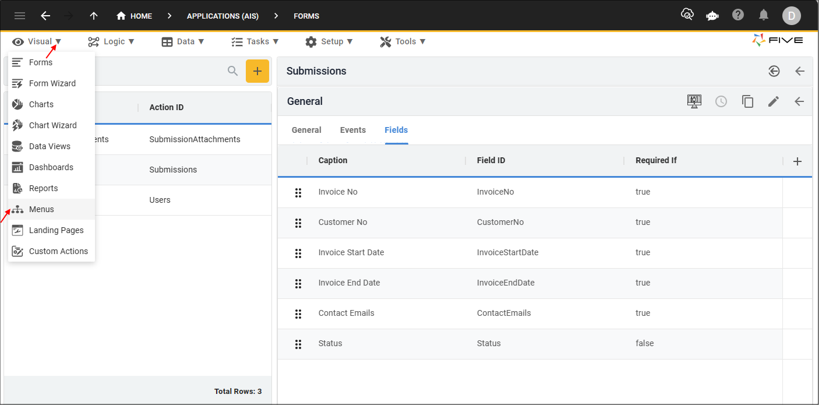Click the search magnifier icon

click(x=233, y=71)
